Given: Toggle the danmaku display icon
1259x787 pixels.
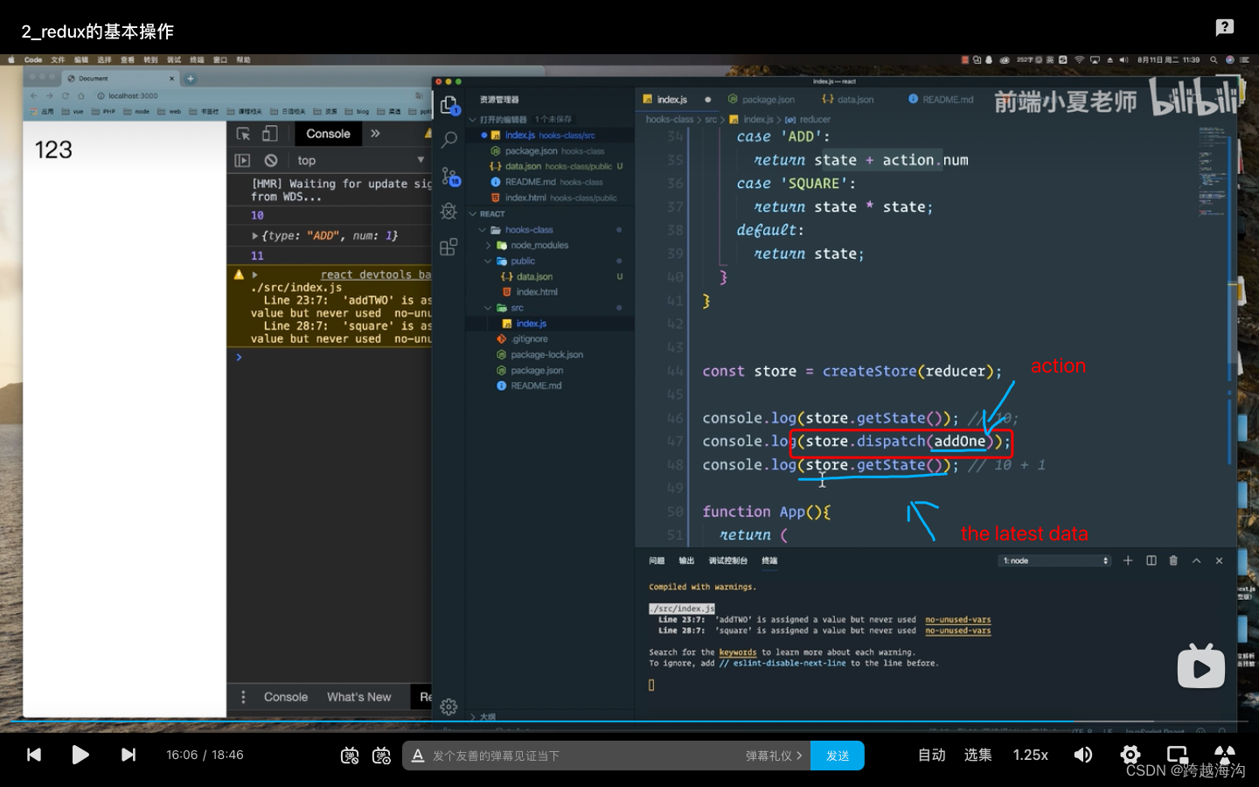Looking at the screenshot, I should pyautogui.click(x=350, y=756).
